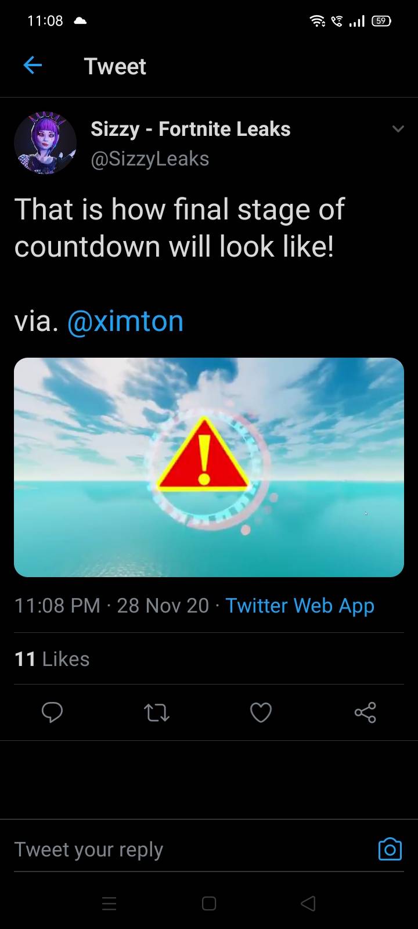Like the tweet with heart icon

point(261,712)
